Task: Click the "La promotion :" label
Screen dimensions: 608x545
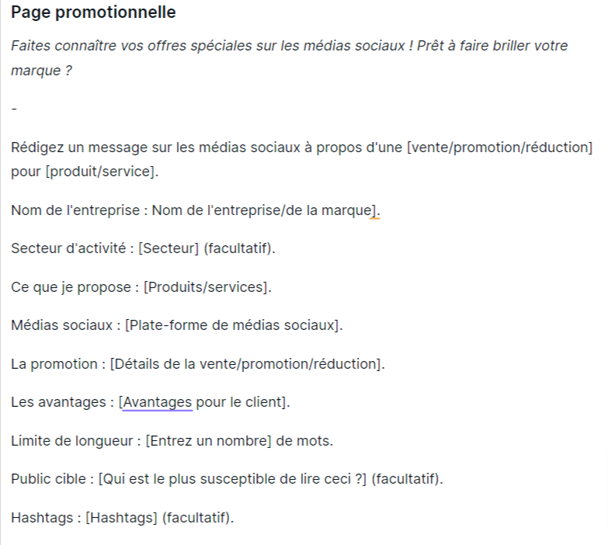Action: tap(57, 364)
